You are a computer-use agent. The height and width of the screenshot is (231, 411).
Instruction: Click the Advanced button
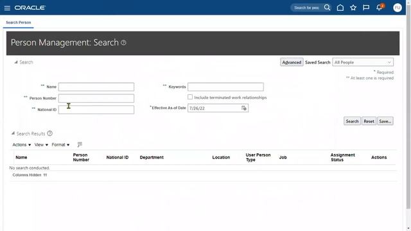pos(292,62)
